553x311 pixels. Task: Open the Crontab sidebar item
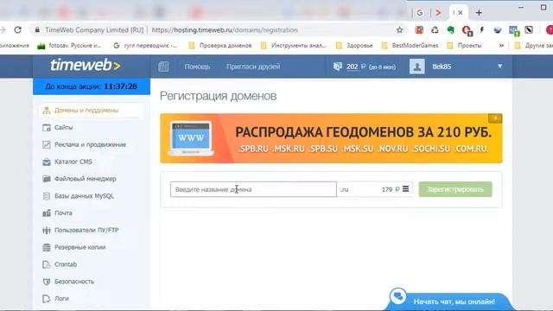(66, 264)
